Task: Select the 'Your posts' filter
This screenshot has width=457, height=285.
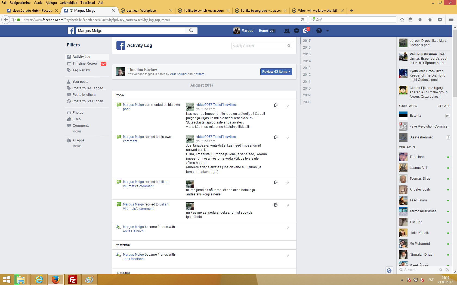Action: click(80, 82)
